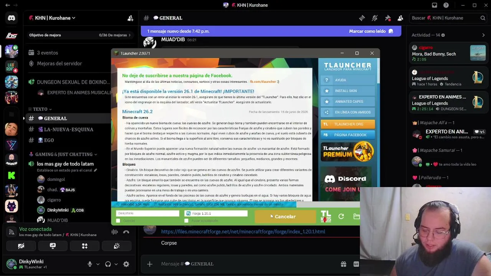Viewport: 491px width, 276px height.
Task: Focus the Buscar server search field
Action: (448, 18)
